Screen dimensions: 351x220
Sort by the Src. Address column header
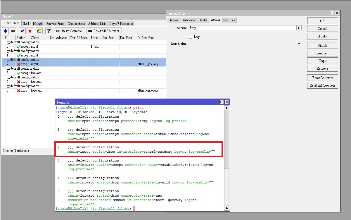coord(59,38)
